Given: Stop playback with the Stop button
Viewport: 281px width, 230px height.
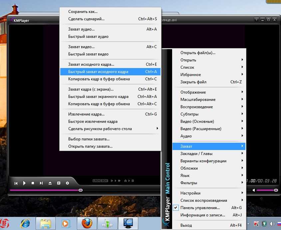Looking at the screenshot, I should pos(33,183).
